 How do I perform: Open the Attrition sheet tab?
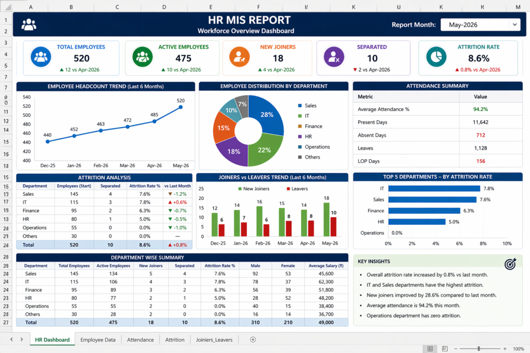pos(175,340)
